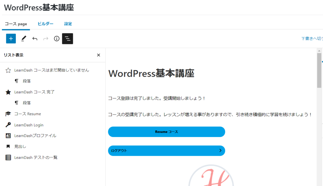
Task: Click paragraph コースの受講完了しました
Action: click(x=210, y=115)
